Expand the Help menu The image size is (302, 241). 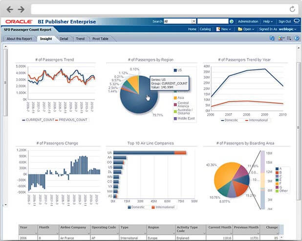click(268, 21)
